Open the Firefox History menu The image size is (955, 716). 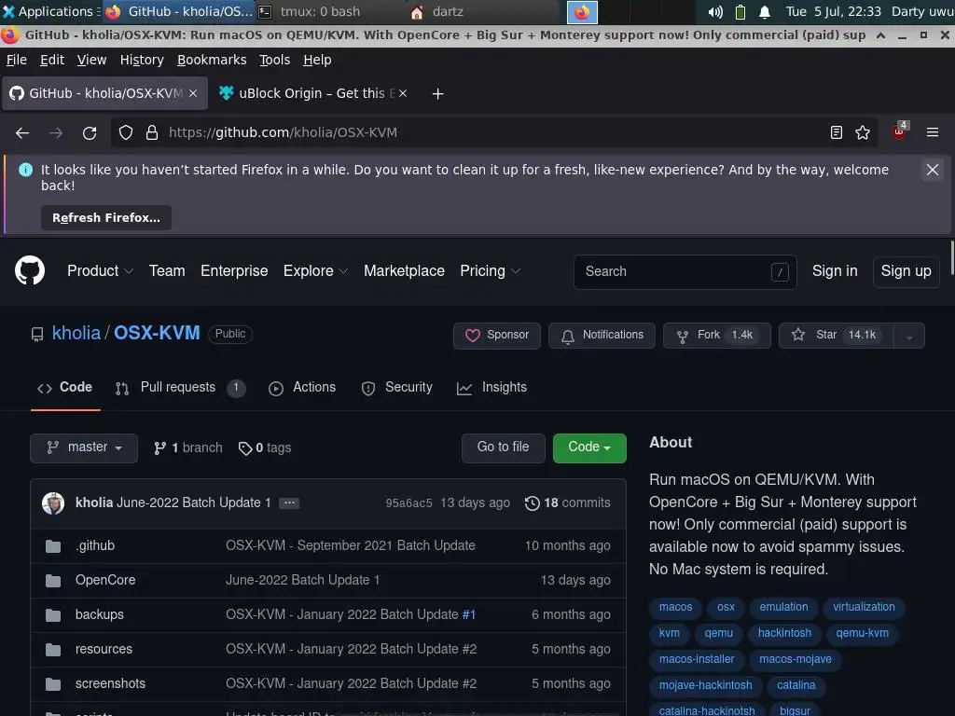pos(142,61)
